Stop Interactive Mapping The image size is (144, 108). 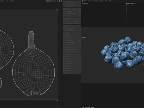72,23
